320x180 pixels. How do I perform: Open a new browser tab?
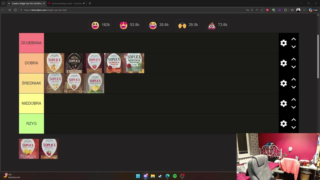coord(90,3)
